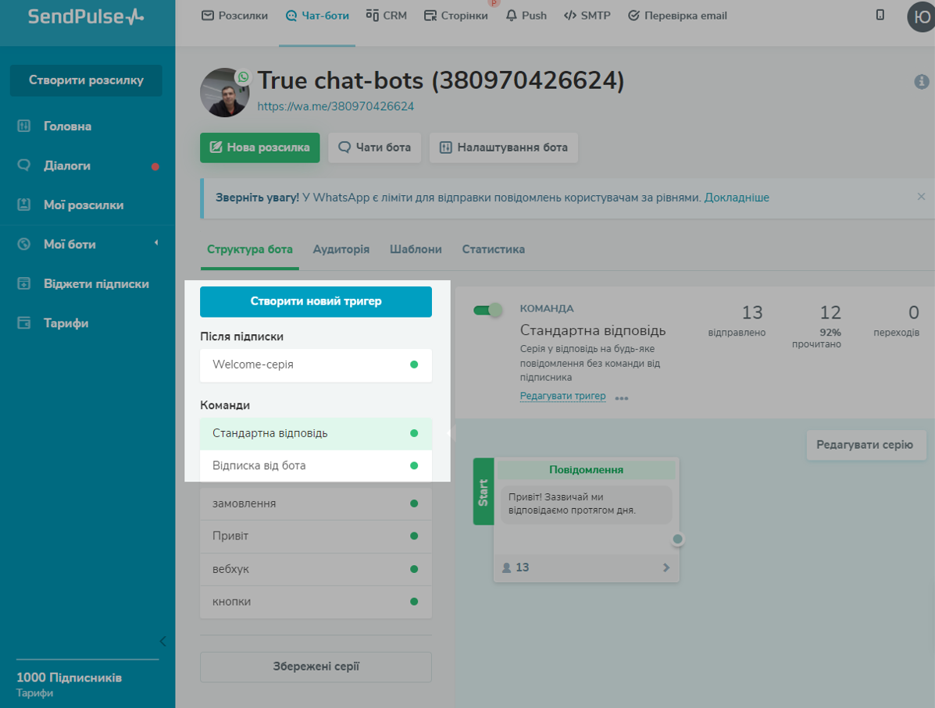Click Створити розсилку sidebar button
This screenshot has height=708, width=935.
point(86,80)
